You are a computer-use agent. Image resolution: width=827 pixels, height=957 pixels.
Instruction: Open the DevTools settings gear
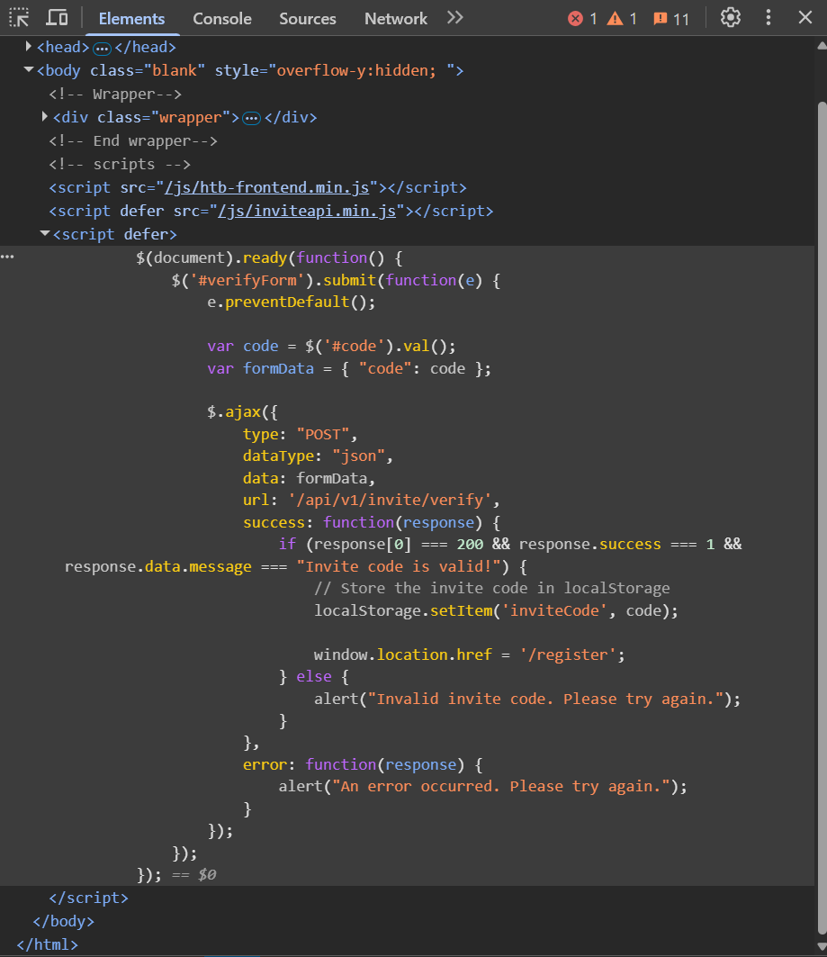[x=730, y=18]
